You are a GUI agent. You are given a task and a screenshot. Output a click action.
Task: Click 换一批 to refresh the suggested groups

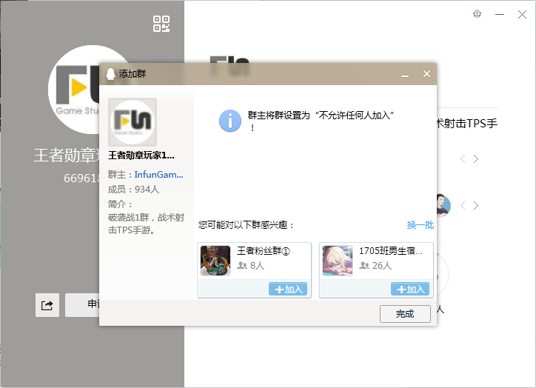pyautogui.click(x=420, y=225)
